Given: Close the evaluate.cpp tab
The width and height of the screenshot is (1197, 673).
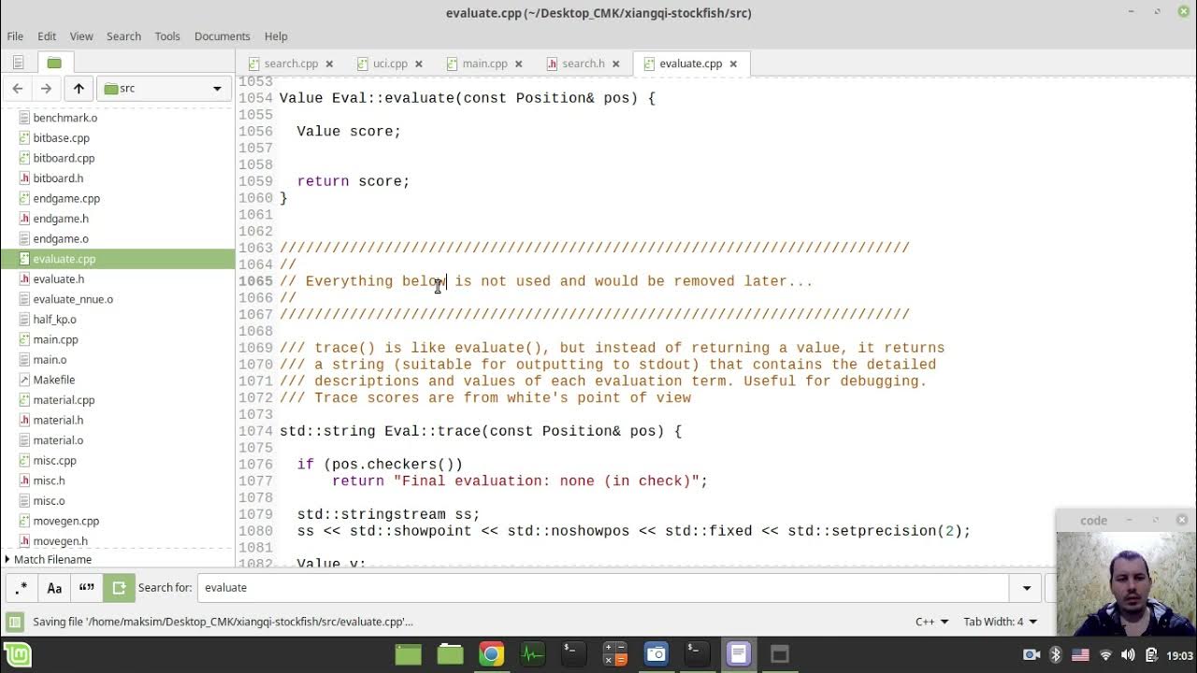Looking at the screenshot, I should (x=733, y=64).
